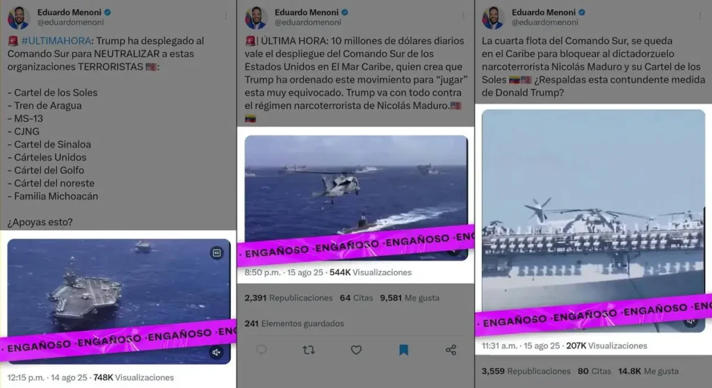Viewport: 712px width, 388px height.
Task: Open the 64 Citas quotes list
Action: tap(356, 298)
